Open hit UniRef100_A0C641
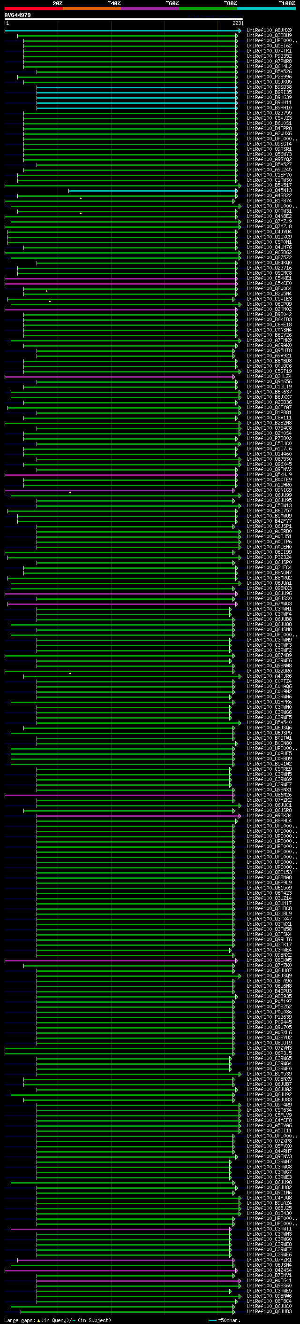The width and height of the screenshot is (300, 1324). 269,1281
